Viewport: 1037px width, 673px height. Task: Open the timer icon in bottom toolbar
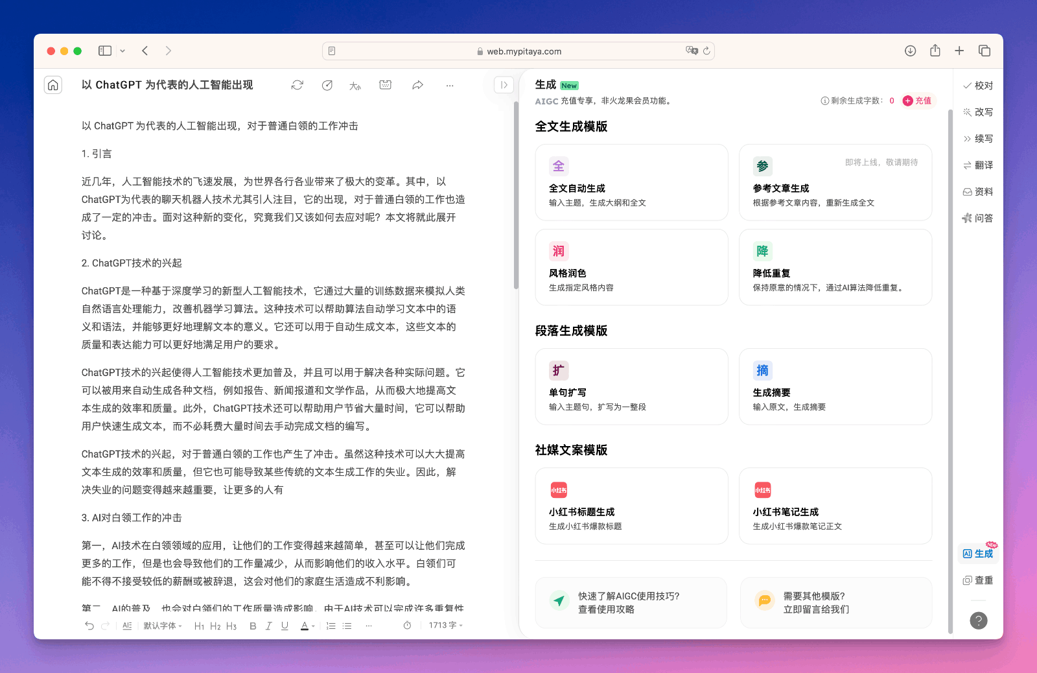407,626
